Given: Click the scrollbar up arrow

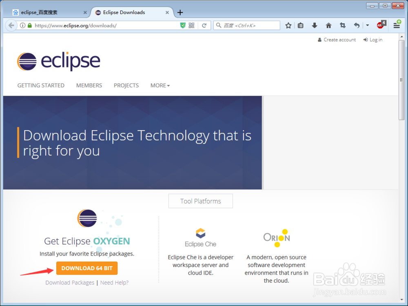Looking at the screenshot, I should [401, 37].
